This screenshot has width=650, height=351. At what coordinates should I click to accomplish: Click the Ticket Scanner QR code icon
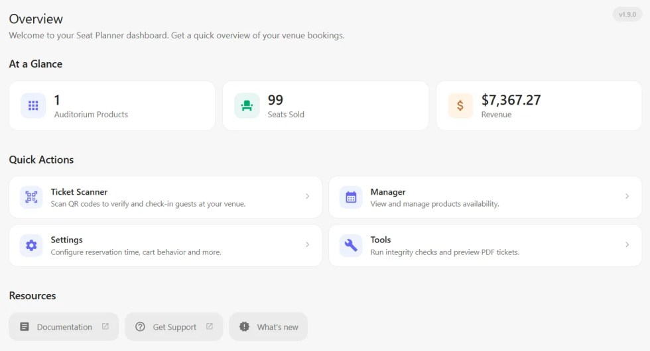pos(31,197)
